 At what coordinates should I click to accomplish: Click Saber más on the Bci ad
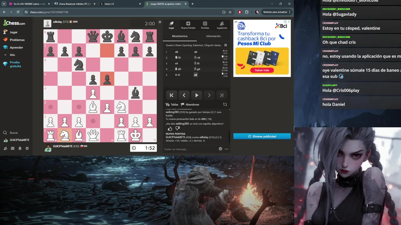(262, 70)
